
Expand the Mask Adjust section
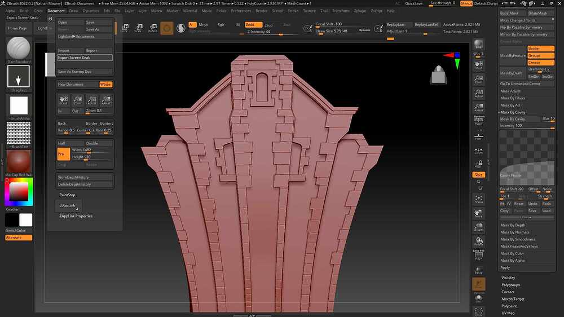[x=510, y=91]
